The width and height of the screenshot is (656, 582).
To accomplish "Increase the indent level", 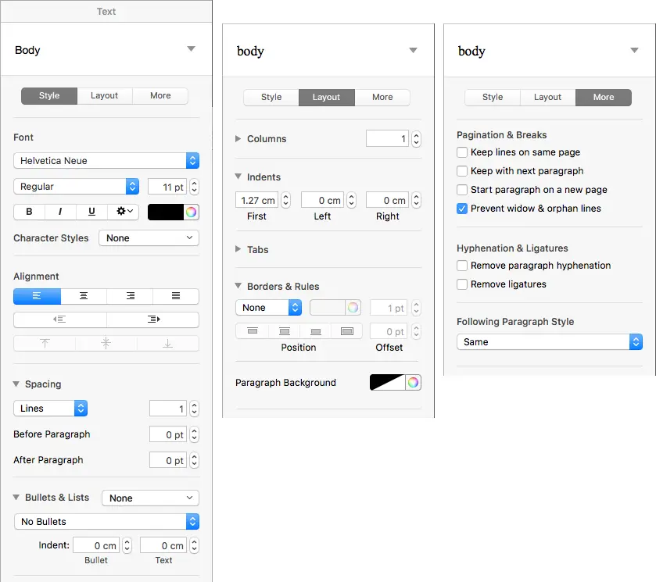I will tap(152, 320).
